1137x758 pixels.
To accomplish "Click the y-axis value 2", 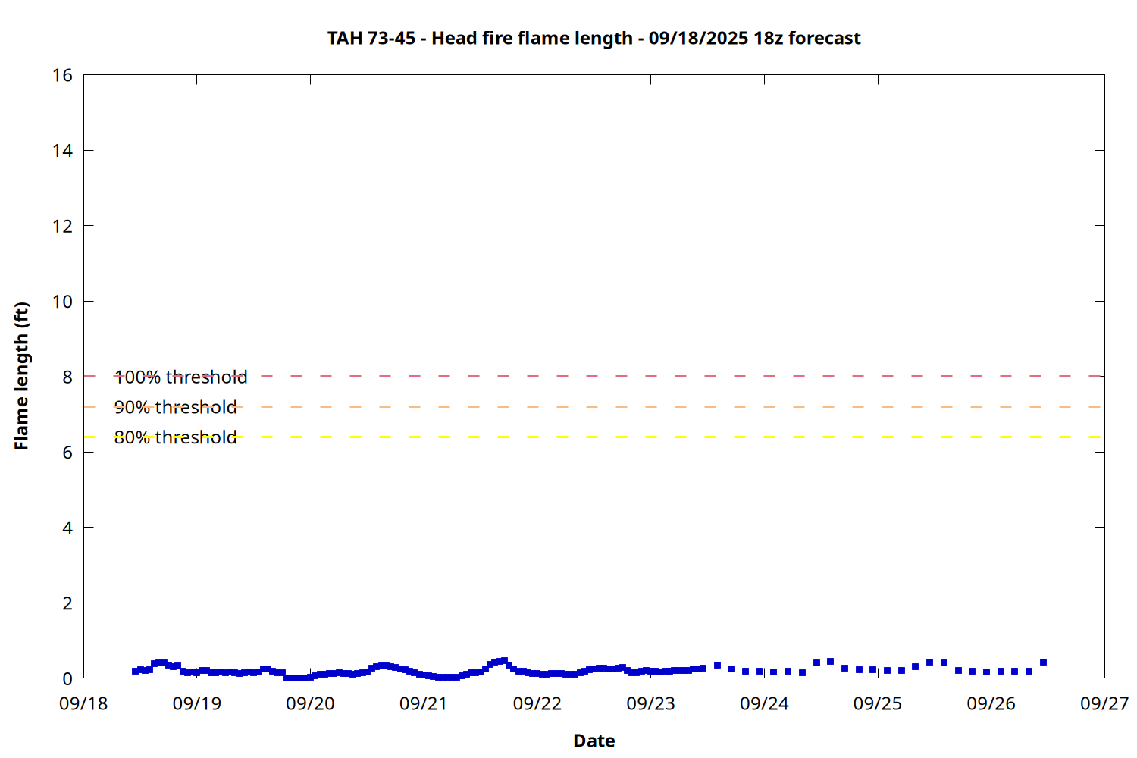I will pos(67,603).
